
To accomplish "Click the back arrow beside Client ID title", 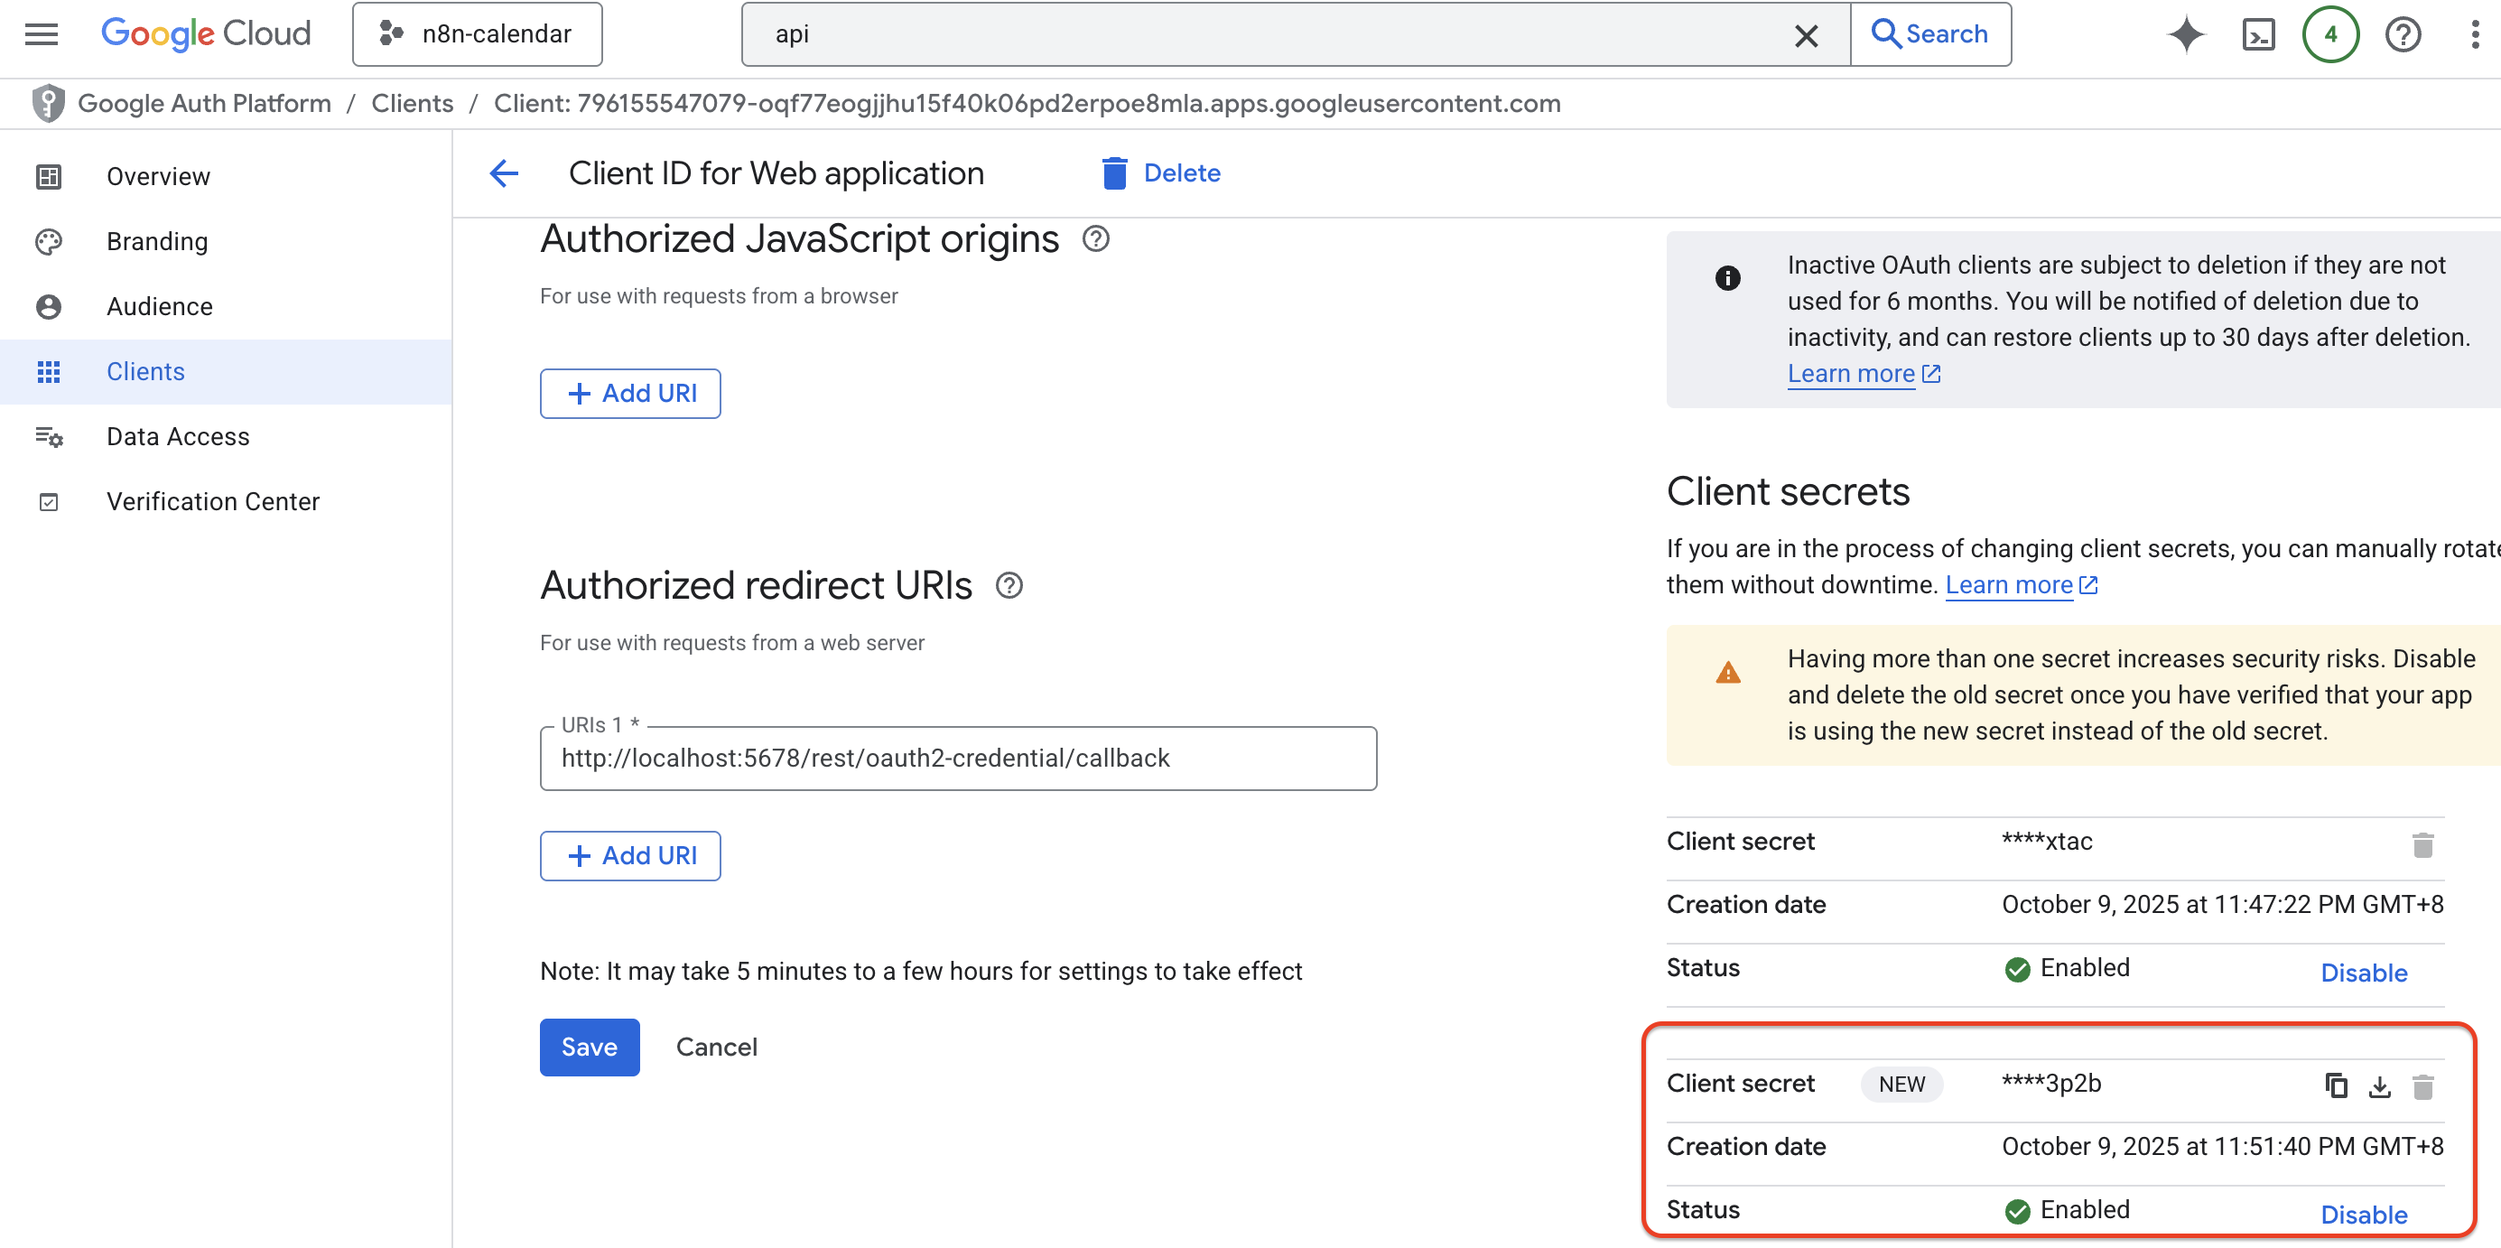I will pyautogui.click(x=504, y=174).
